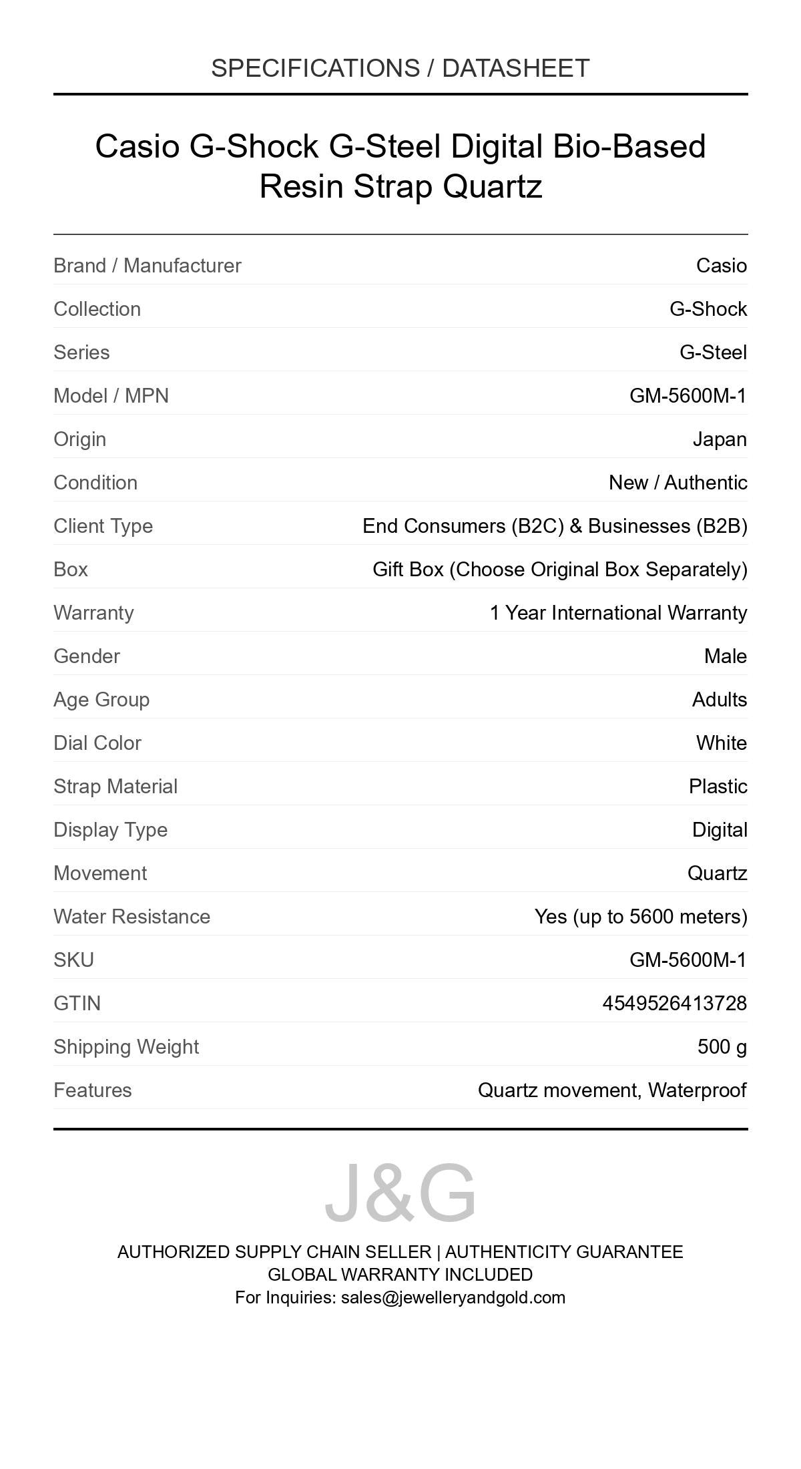
Task: Click the GLOBAL WARRANTY INCLUDED text
Action: [x=400, y=1275]
